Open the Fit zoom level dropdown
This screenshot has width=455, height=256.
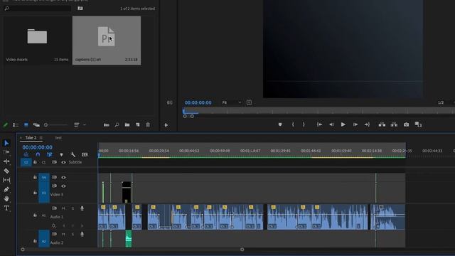231,102
